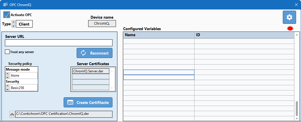Open settings with the gear icon
This screenshot has height=122, width=301.
pos(289,17)
